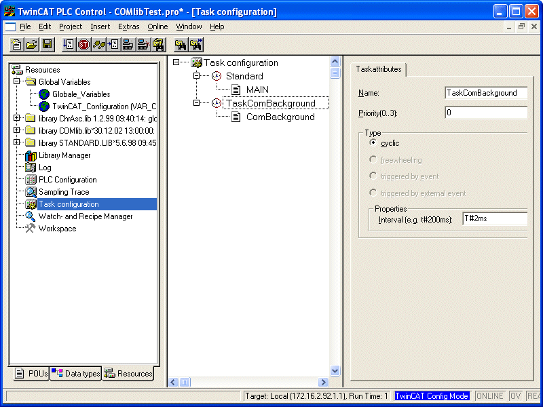Click the red ST Stop icon
Viewport: 543px width, 407px height.
[83, 44]
